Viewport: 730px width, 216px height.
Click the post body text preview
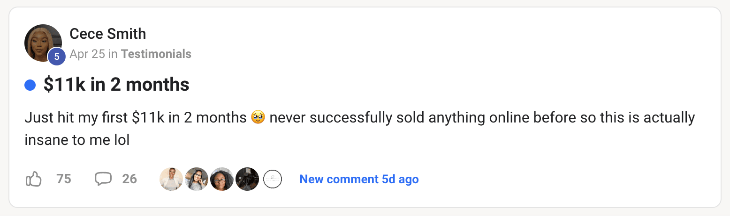pos(359,129)
